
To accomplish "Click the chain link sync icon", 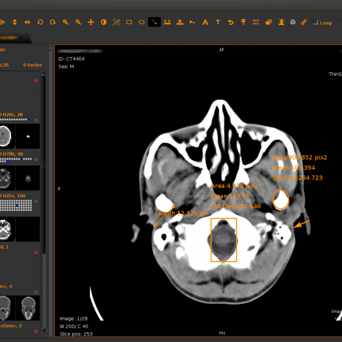I will (x=304, y=22).
